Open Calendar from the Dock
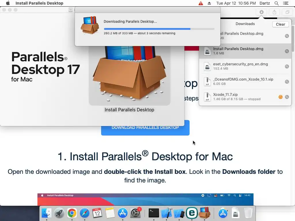 (97, 213)
